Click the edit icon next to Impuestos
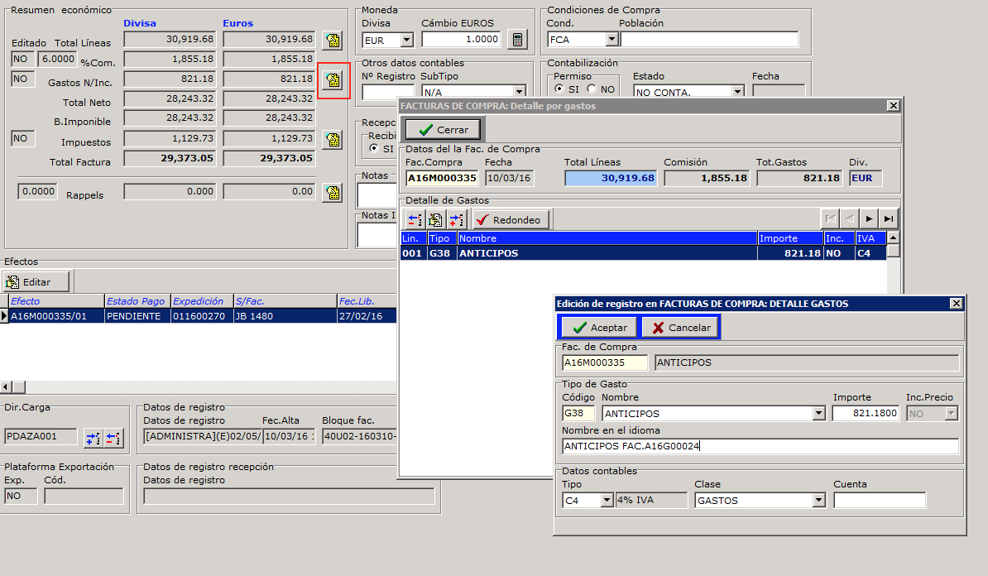The height and width of the screenshot is (576, 988). (x=333, y=139)
